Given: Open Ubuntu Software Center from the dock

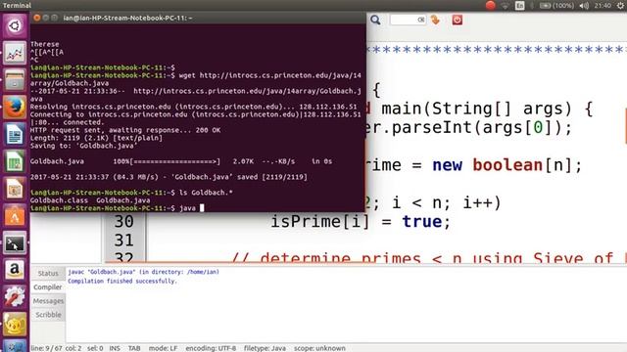Looking at the screenshot, I should pyautogui.click(x=15, y=216).
